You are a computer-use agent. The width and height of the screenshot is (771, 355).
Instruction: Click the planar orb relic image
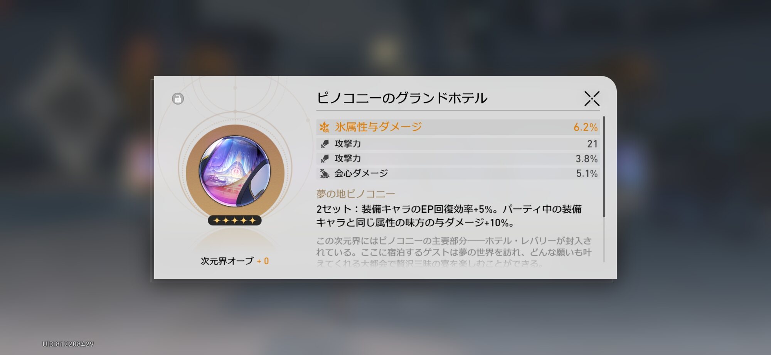235,172
